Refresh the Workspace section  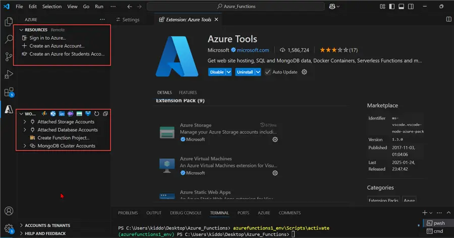click(x=97, y=114)
